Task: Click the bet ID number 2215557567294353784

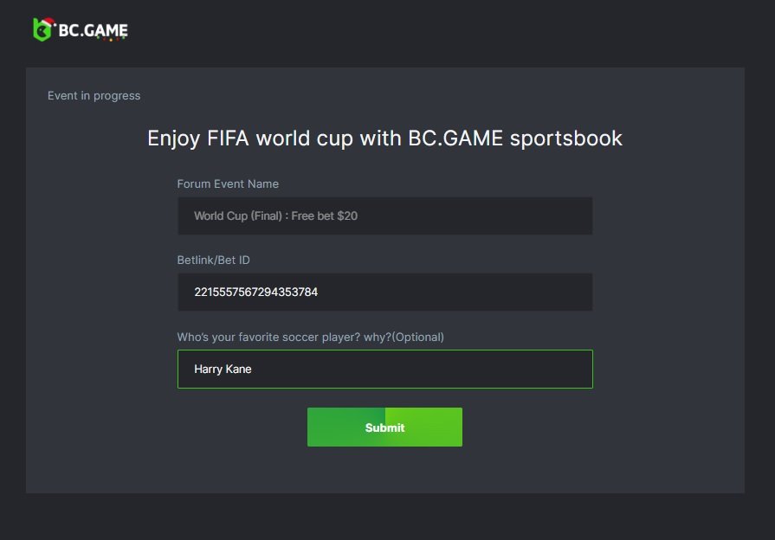Action: pyautogui.click(x=255, y=292)
